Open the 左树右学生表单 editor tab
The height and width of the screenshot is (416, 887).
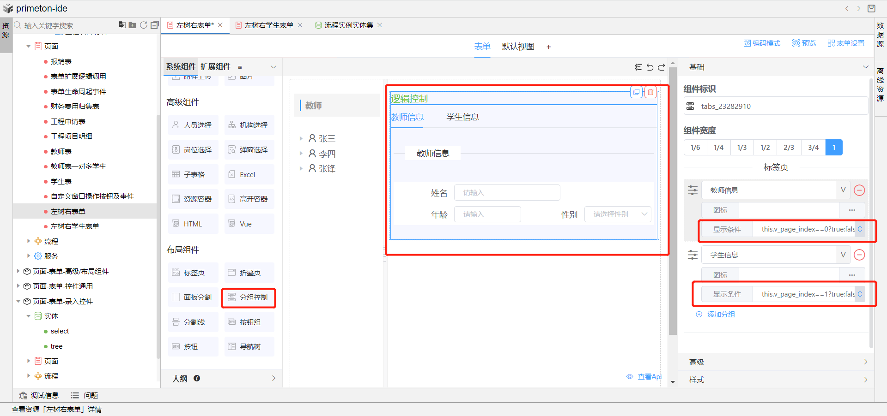point(269,25)
